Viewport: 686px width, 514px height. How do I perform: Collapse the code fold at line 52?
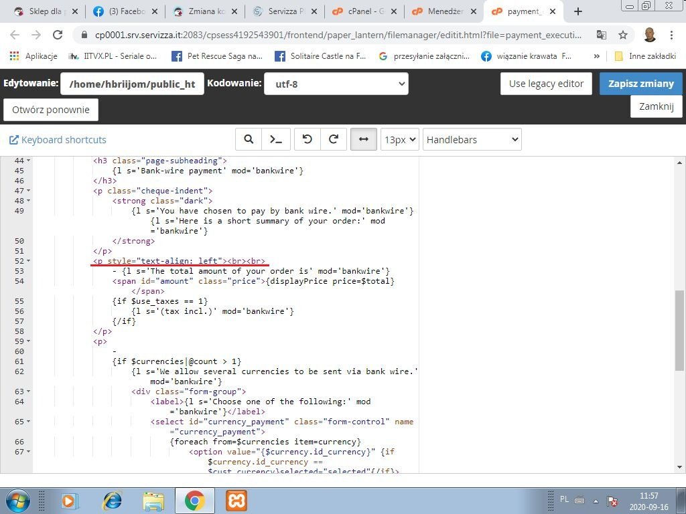(28, 261)
